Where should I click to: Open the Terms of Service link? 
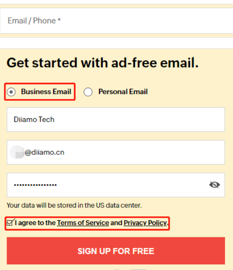pyautogui.click(x=83, y=223)
